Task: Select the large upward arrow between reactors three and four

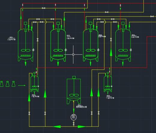Action: [111, 52]
